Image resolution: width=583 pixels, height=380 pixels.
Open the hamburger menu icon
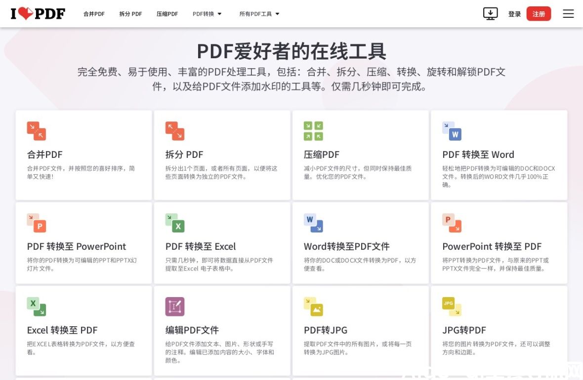tap(568, 14)
